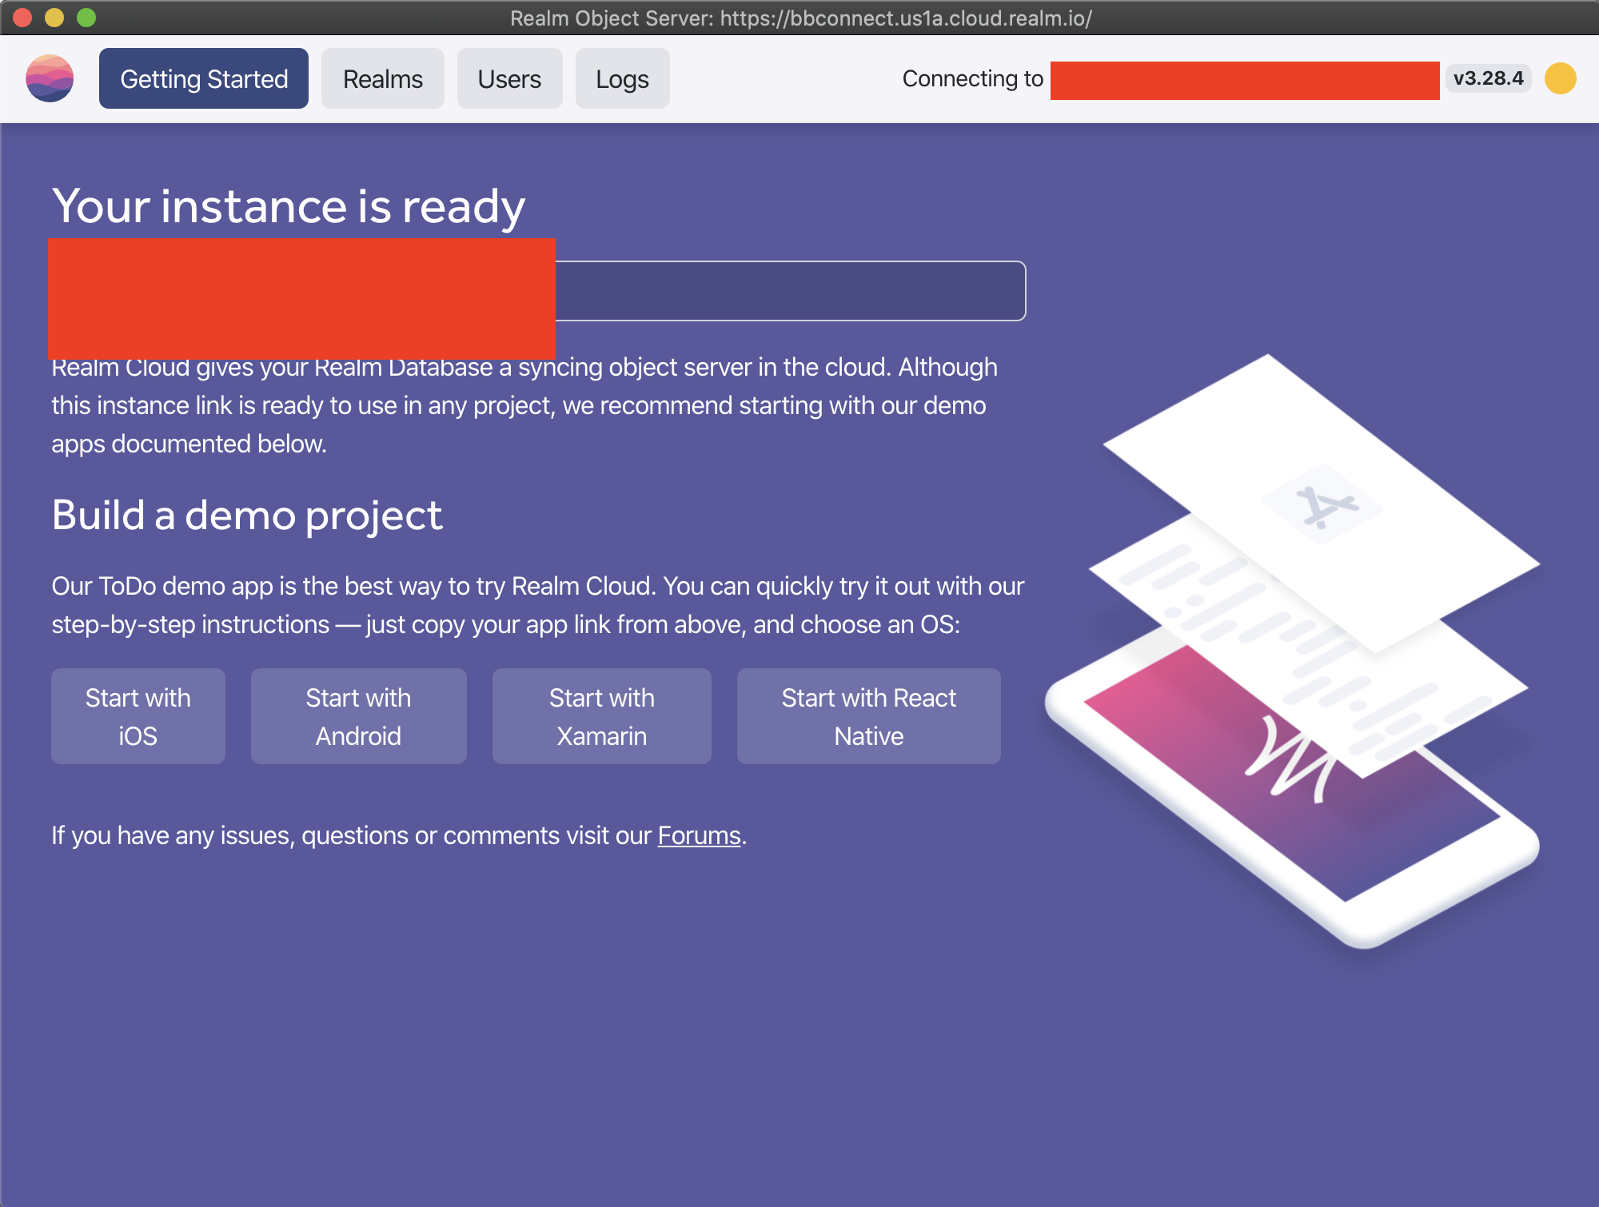Switch to the Realms tab

pos(383,78)
